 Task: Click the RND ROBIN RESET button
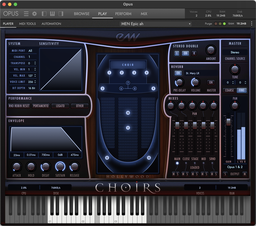[x=19, y=106]
